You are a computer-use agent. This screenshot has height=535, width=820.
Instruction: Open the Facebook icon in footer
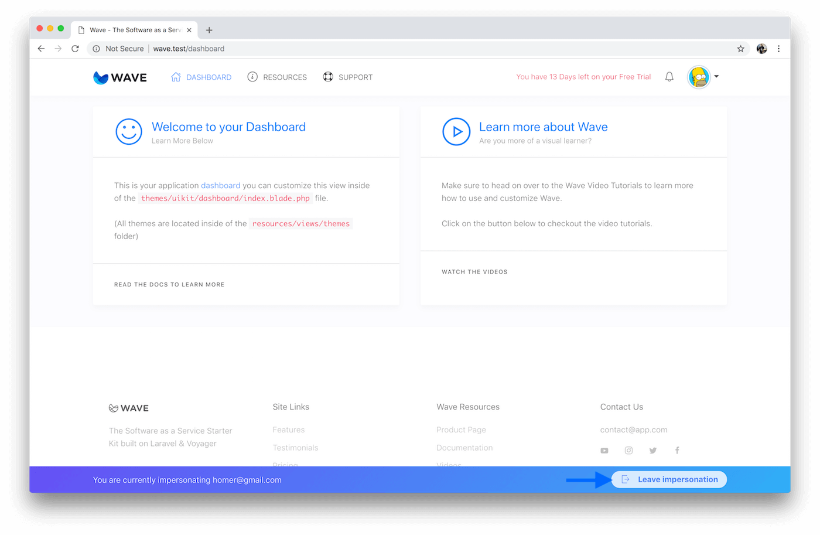pos(677,451)
